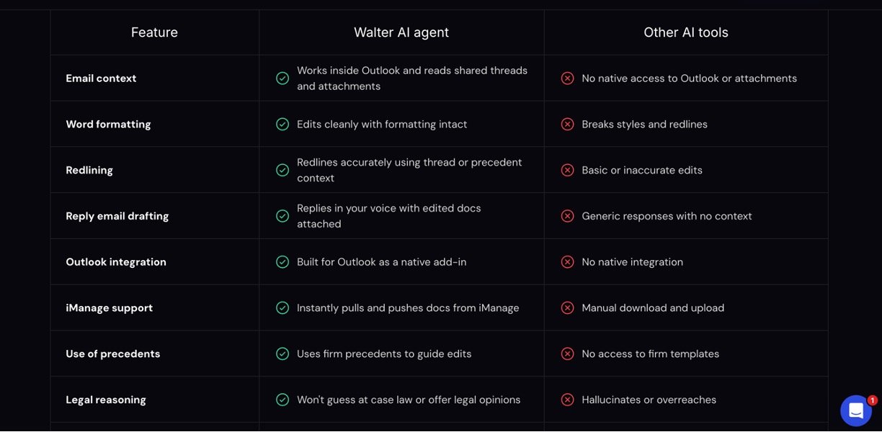Screen dimensions: 882x432
Task: Click red X beside No native integration
Action: pos(567,262)
